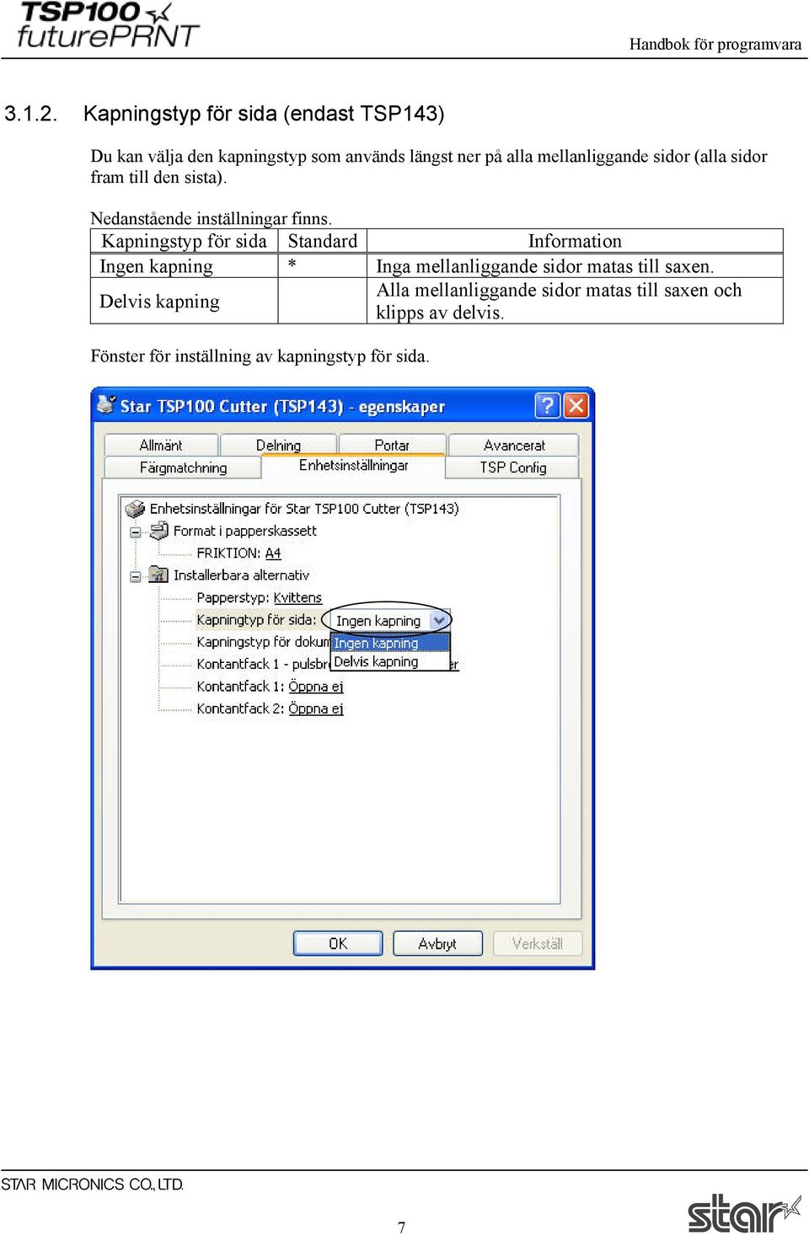Select the Kapningstyp för dokument tree row
The image size is (809, 1235).
point(263,642)
